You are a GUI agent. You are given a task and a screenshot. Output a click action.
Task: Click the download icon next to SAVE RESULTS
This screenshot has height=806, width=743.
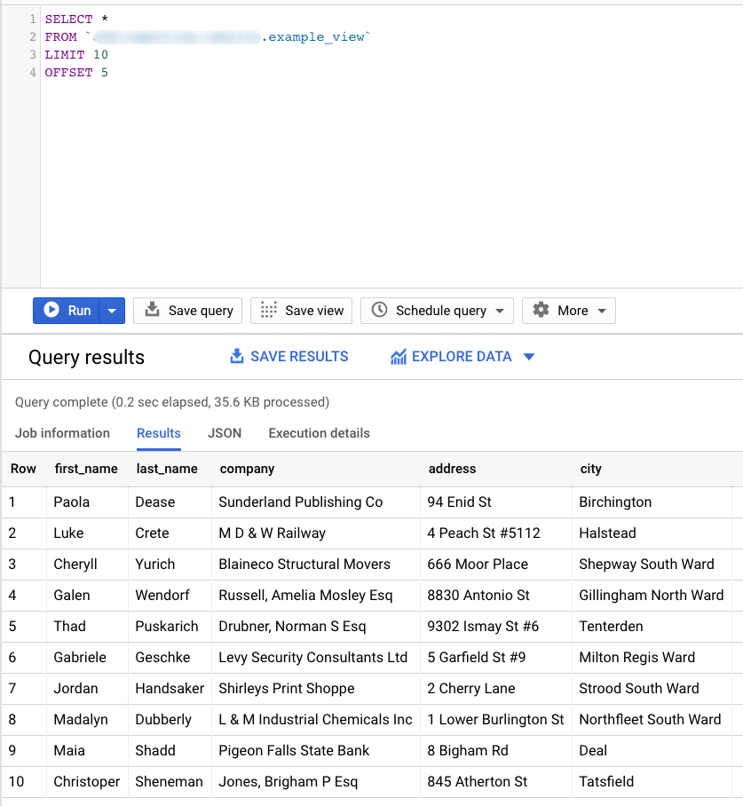click(237, 356)
